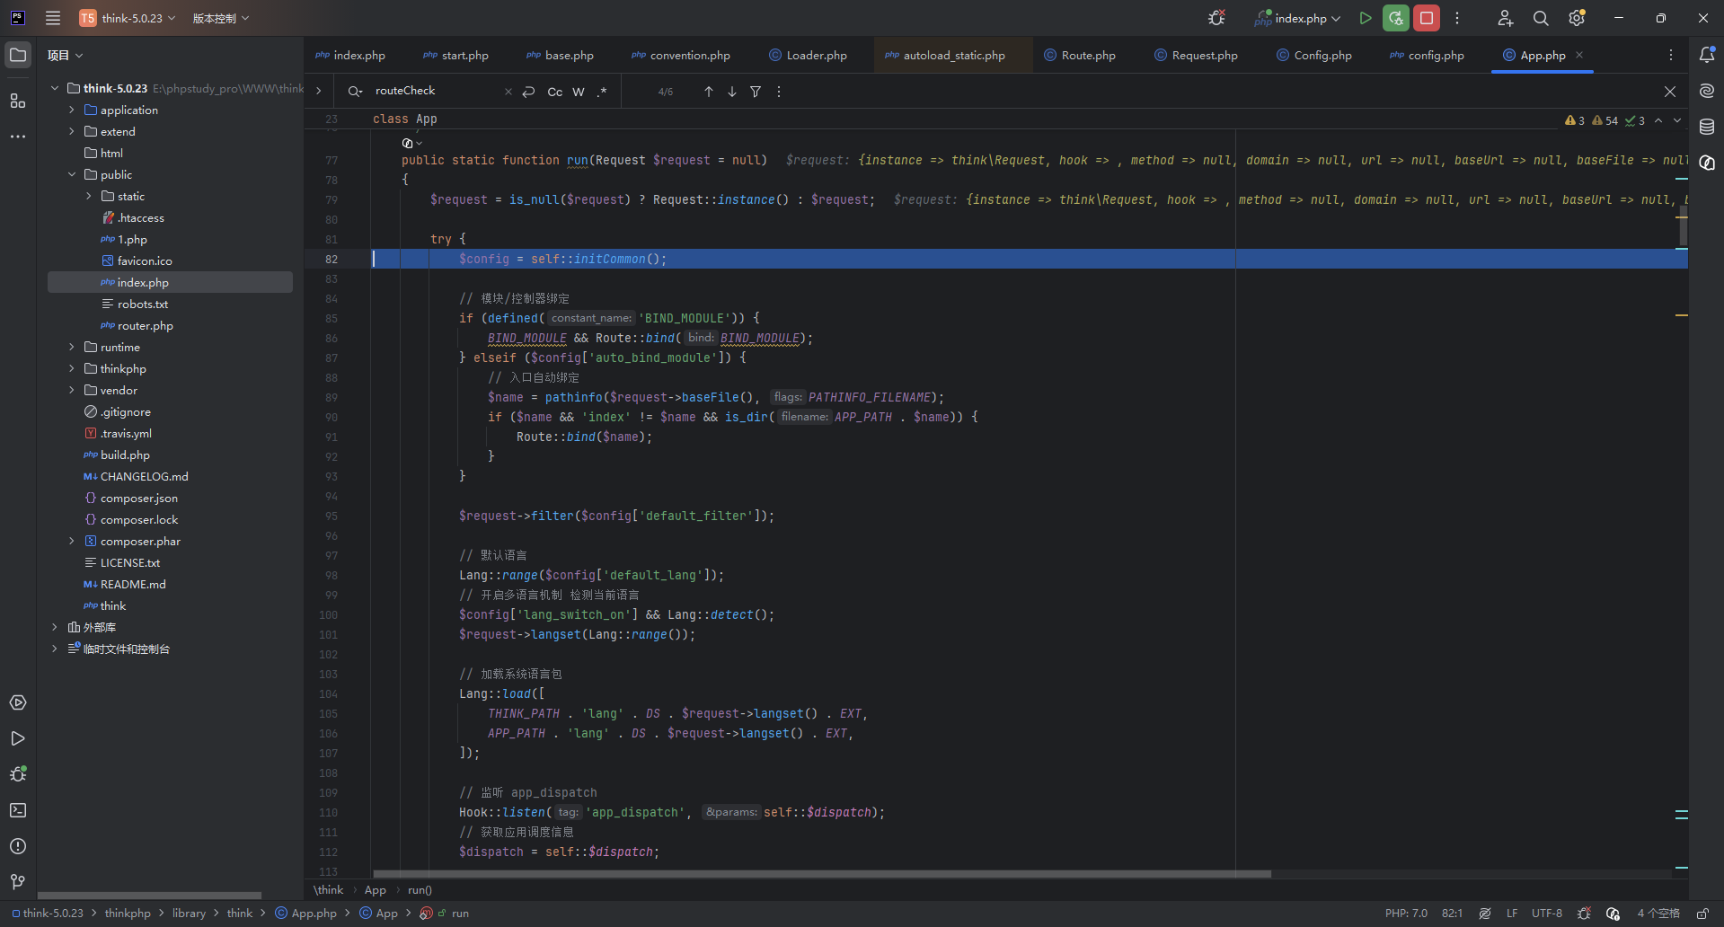Expand the application folder

click(72, 110)
